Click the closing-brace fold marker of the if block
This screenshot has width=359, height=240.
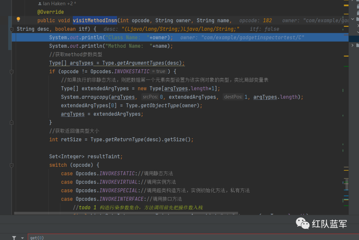12,123
